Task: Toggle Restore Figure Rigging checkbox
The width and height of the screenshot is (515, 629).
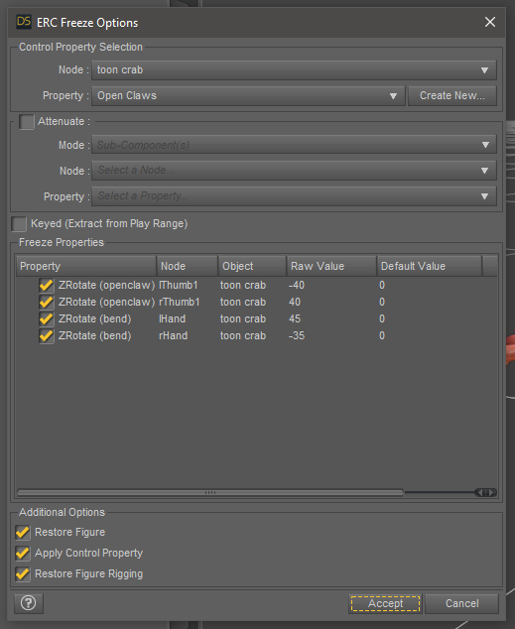Action: [x=23, y=574]
